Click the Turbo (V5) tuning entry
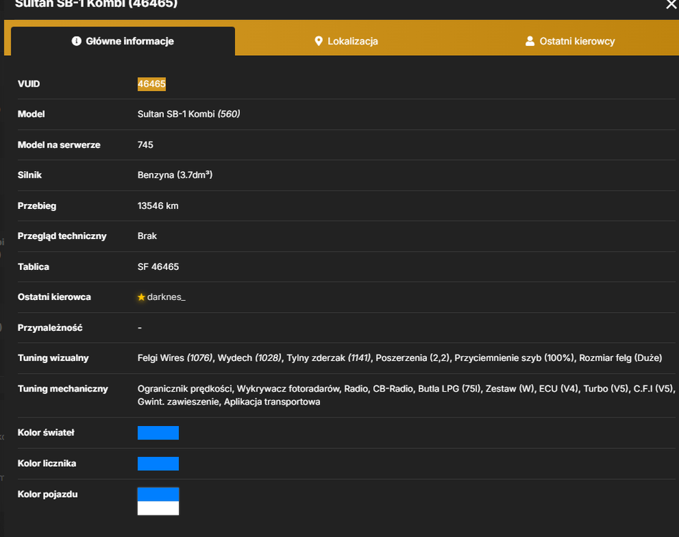This screenshot has height=537, width=679. pyautogui.click(x=606, y=389)
